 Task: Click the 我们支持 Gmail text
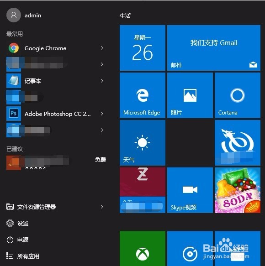[214, 43]
